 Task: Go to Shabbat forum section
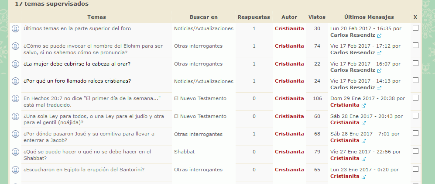[x=184, y=152]
